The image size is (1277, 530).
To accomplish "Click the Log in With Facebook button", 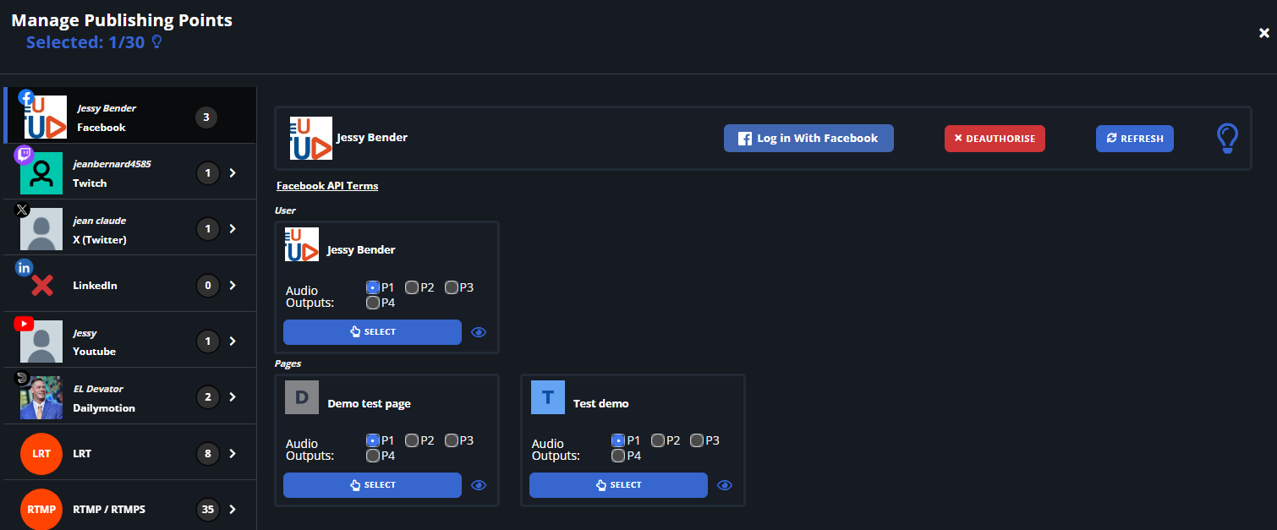I will (x=808, y=139).
